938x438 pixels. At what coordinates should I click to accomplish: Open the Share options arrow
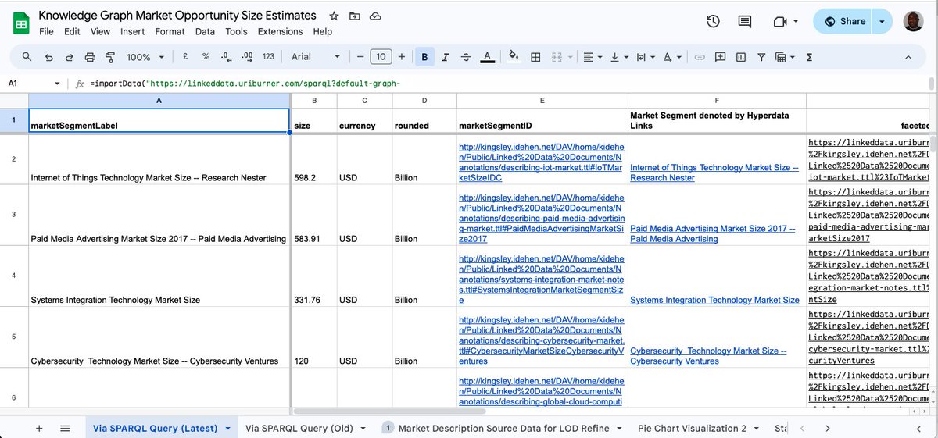881,22
